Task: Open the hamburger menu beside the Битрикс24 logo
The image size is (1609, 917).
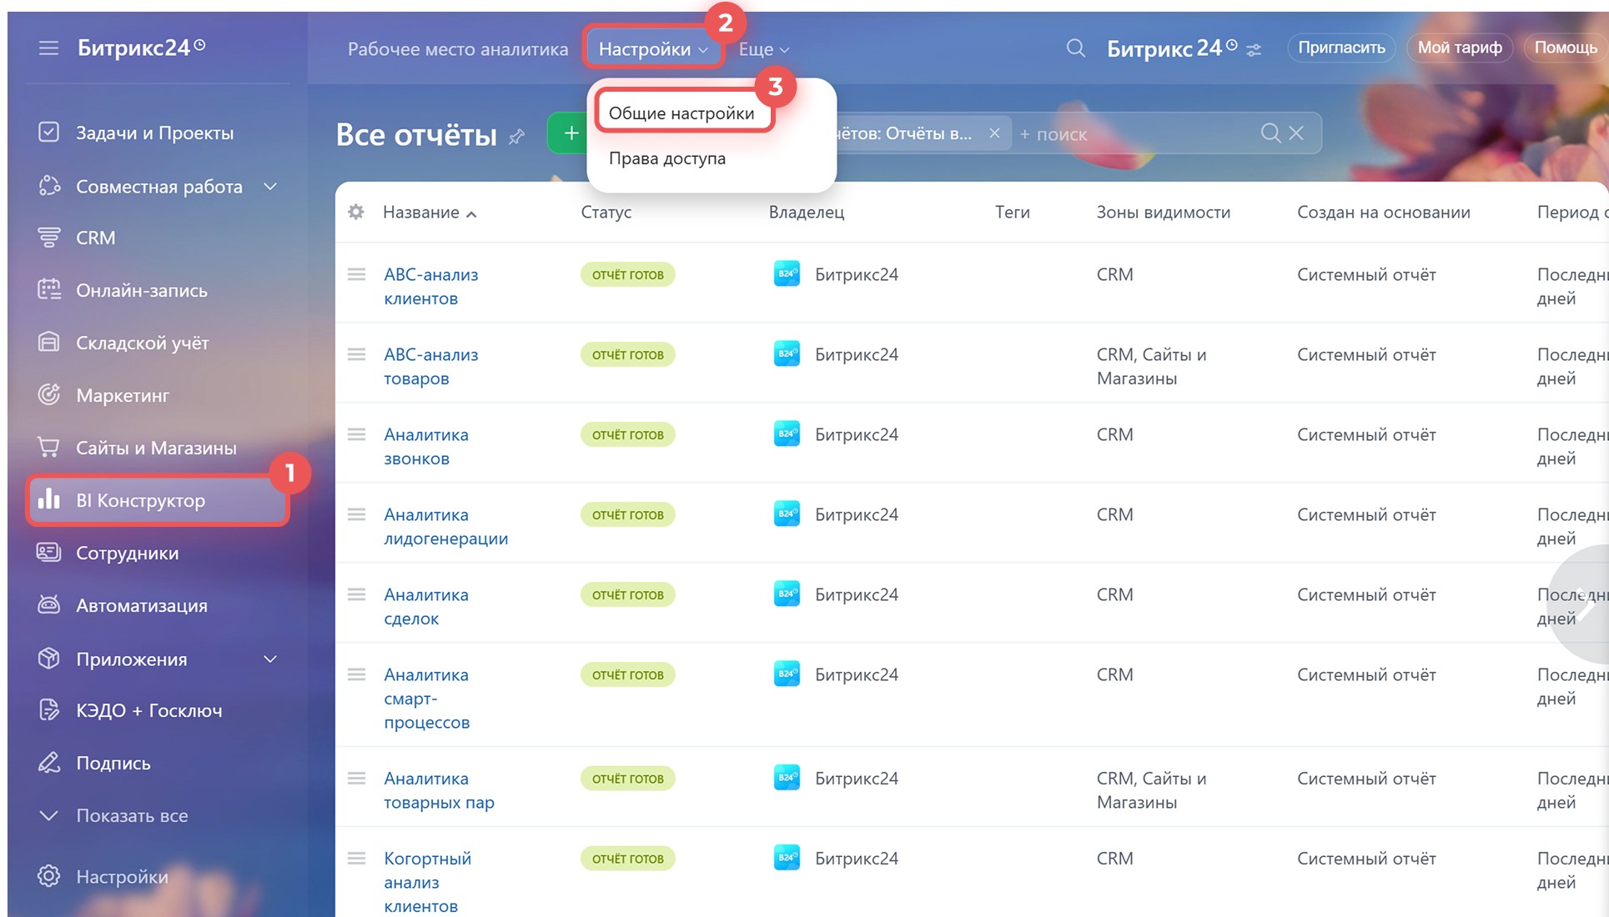Action: click(x=48, y=48)
